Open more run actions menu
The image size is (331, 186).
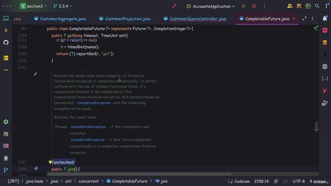point(264,6)
